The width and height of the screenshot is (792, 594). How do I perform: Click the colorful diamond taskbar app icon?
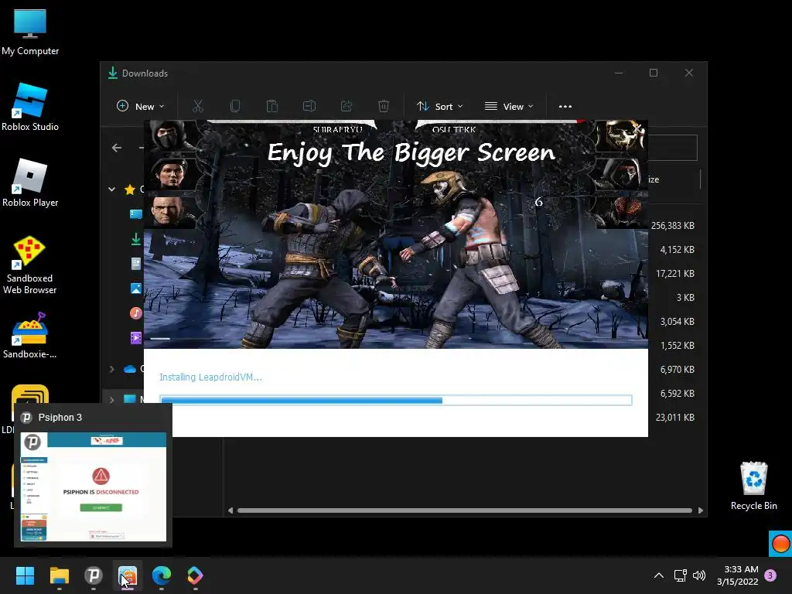tap(196, 575)
